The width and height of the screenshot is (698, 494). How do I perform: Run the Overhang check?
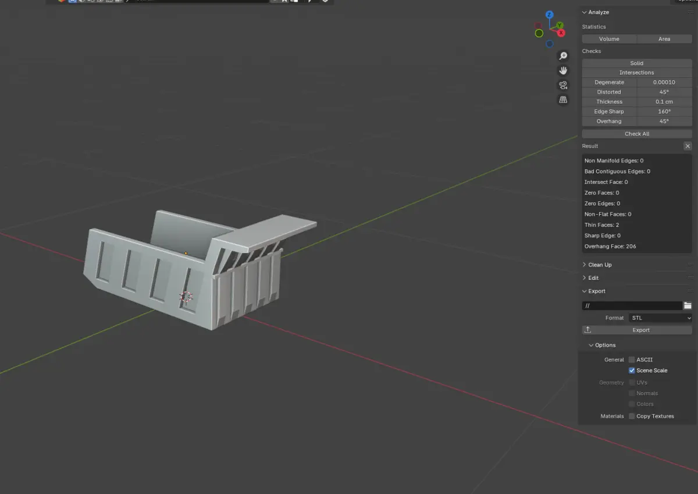pyautogui.click(x=609, y=121)
